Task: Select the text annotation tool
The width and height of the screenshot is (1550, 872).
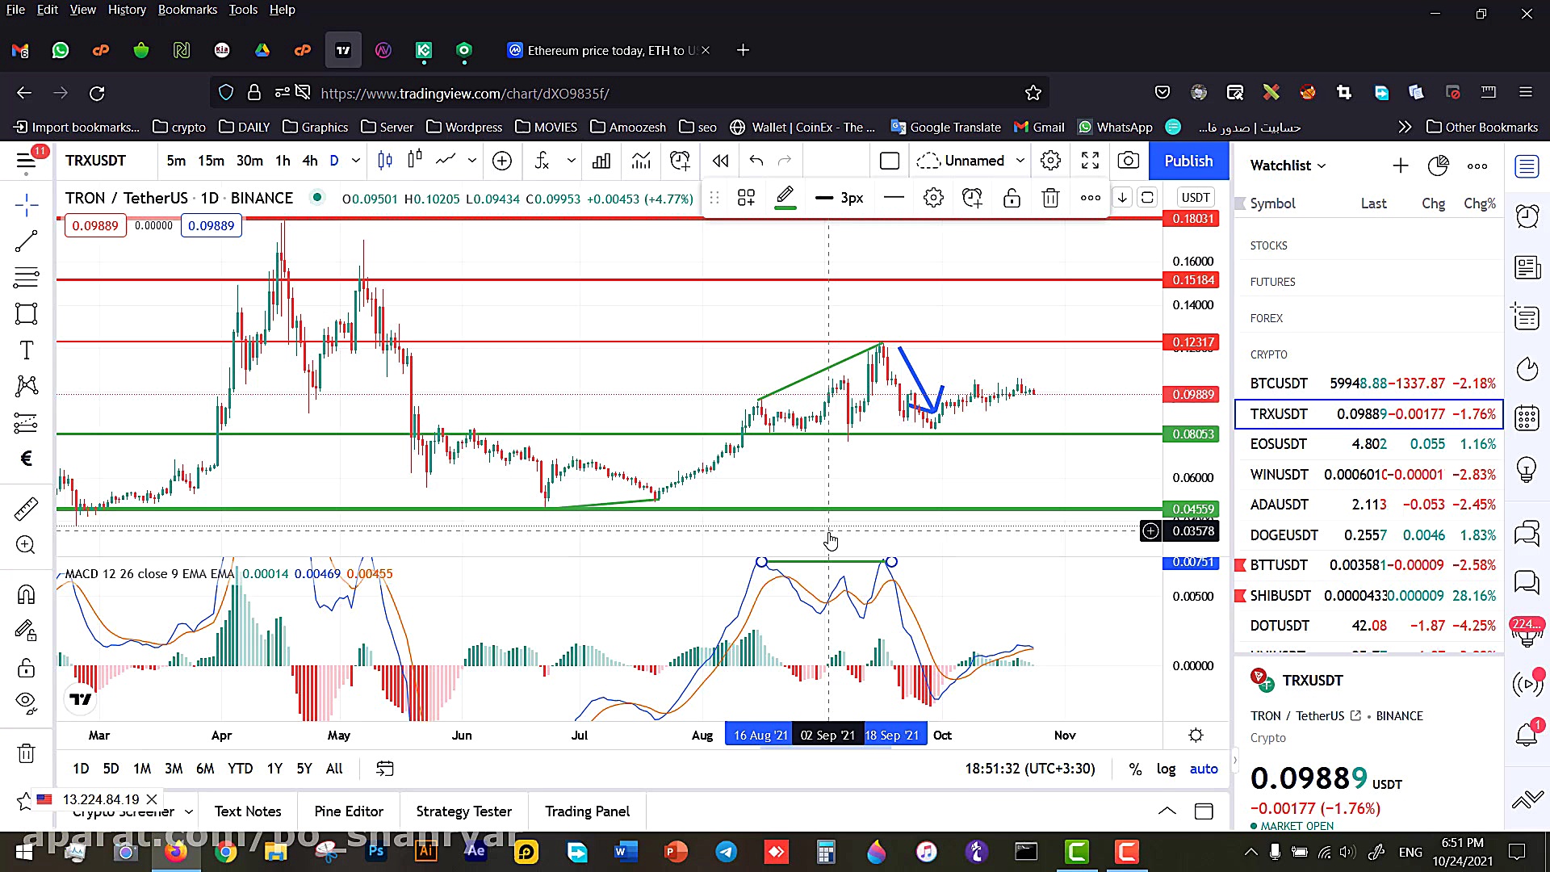Action: (x=26, y=350)
